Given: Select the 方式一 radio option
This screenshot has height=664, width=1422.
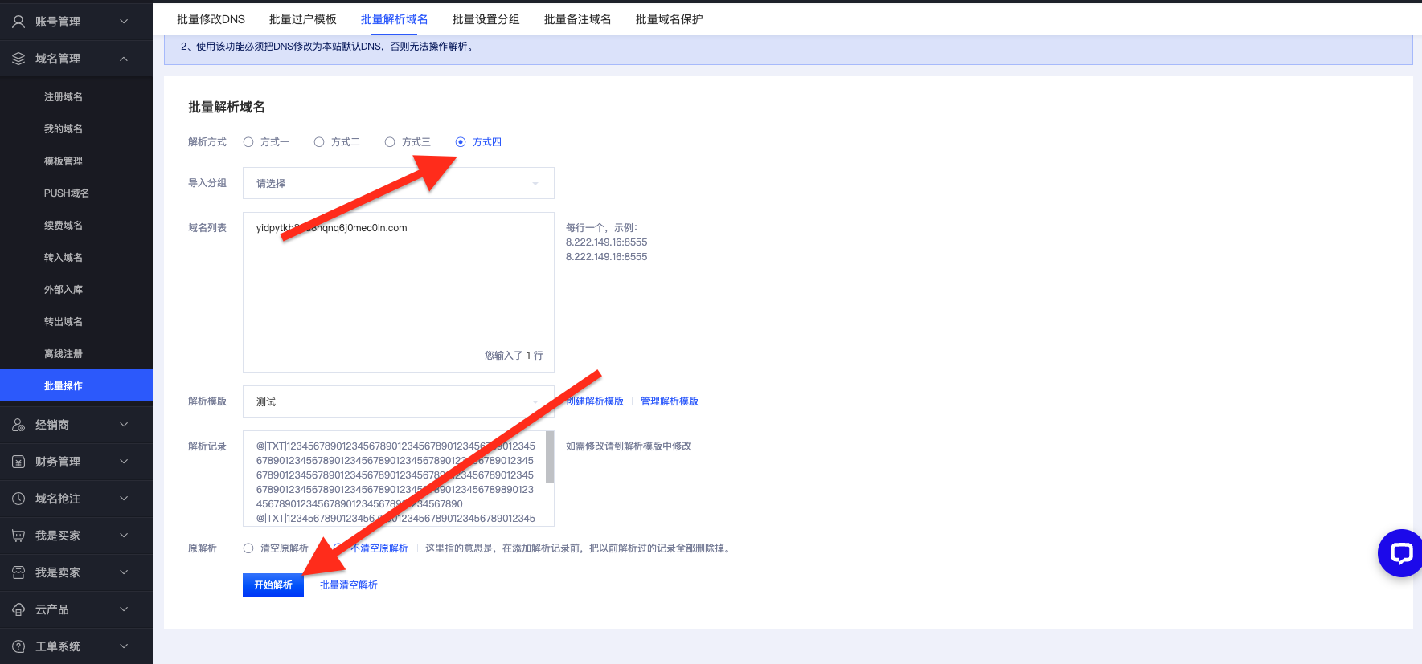Looking at the screenshot, I should [248, 142].
